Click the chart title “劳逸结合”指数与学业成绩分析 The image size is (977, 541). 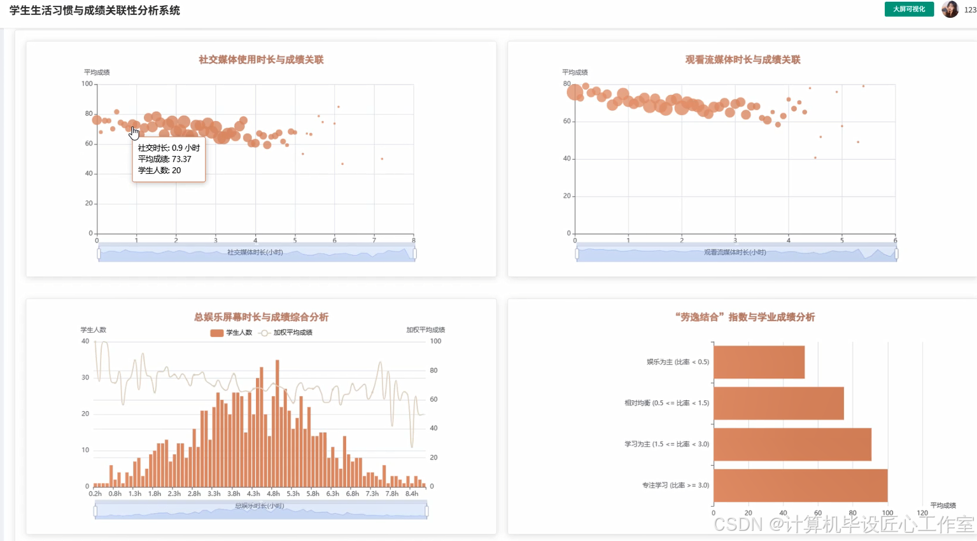(x=744, y=317)
